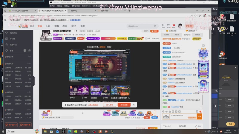Open the 视频 dropdown in Douyu navigation
This screenshot has height=134, width=239.
[65, 26]
